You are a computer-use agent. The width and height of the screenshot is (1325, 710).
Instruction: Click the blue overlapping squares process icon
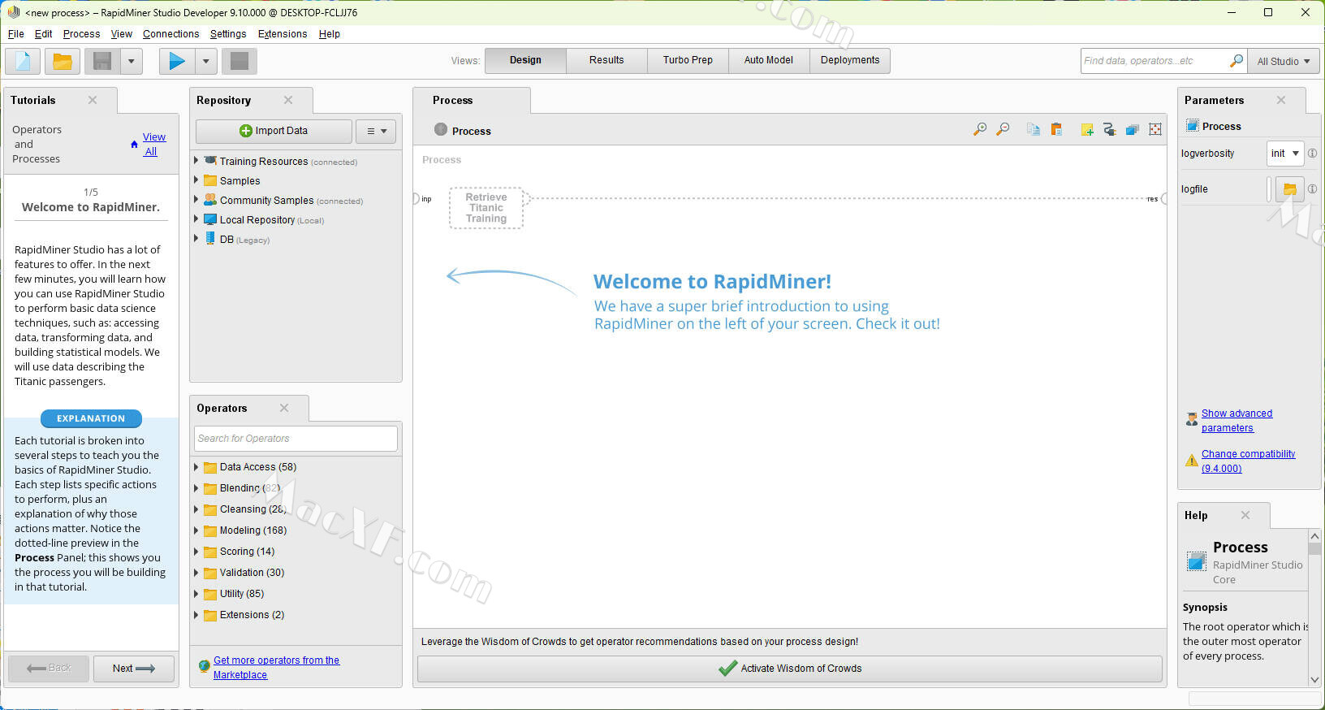(1132, 129)
